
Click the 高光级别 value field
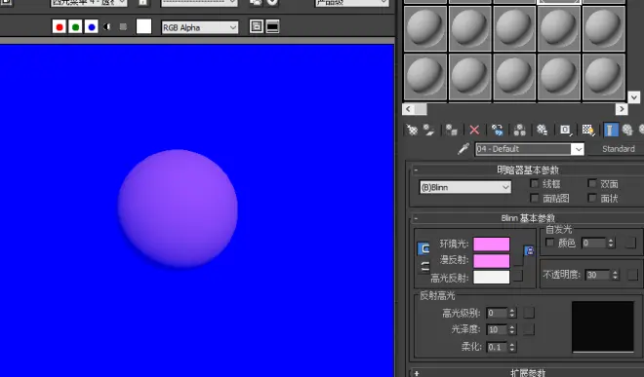(497, 313)
